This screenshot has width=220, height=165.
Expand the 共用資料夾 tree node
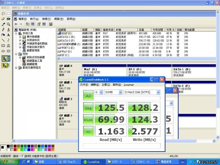[x=20, y=40]
